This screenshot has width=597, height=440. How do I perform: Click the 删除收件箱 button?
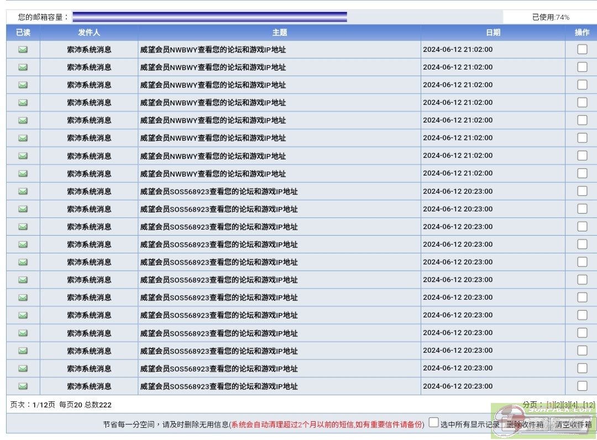(x=525, y=424)
